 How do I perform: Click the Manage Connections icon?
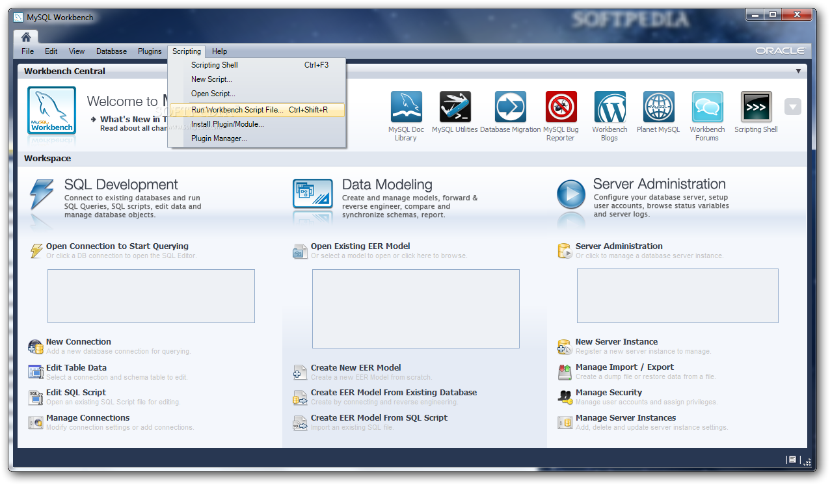[36, 423]
